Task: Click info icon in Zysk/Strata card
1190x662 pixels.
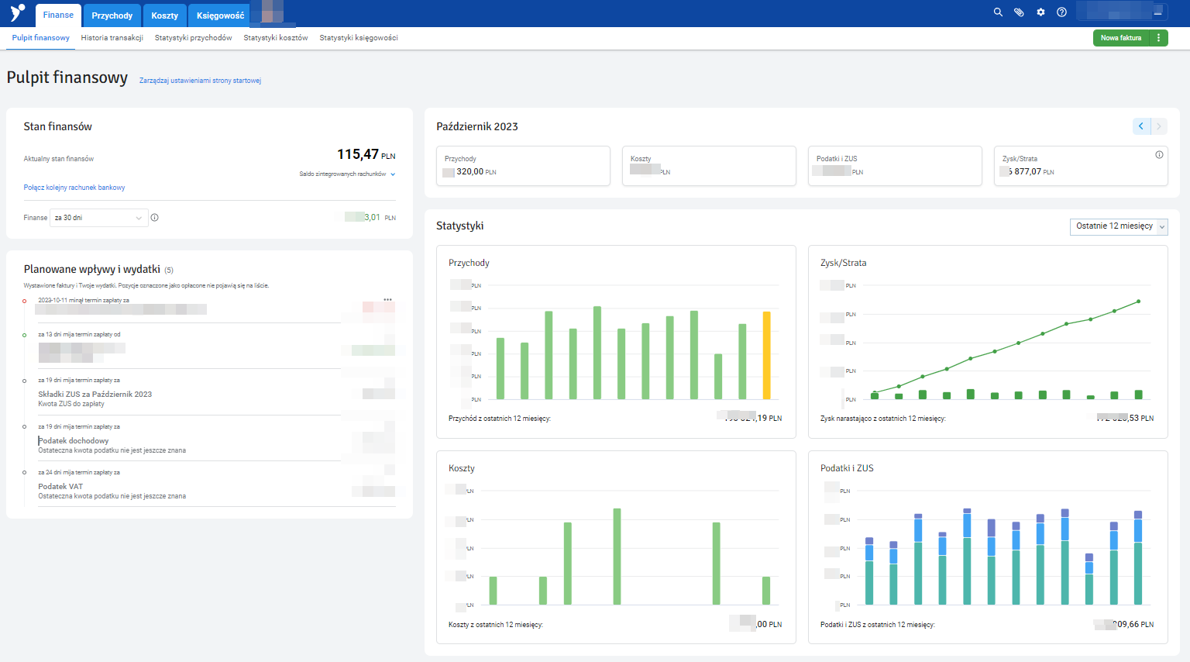Action: (1159, 155)
